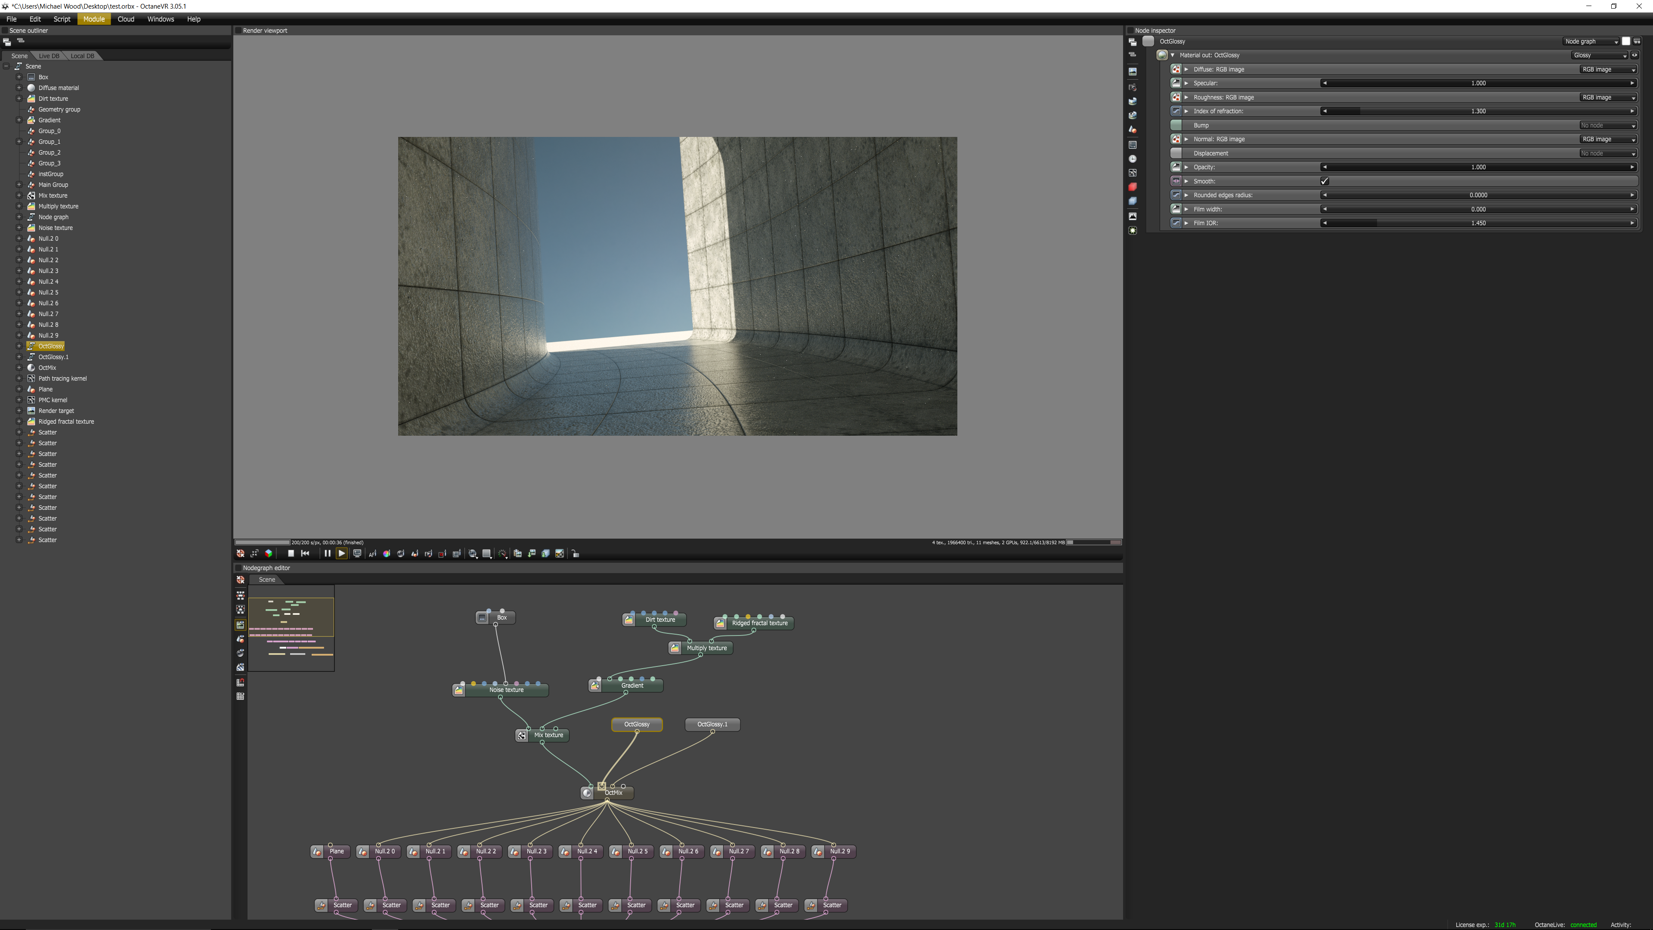Select the white balance picker tool
The width and height of the screenshot is (1653, 930).
[387, 553]
